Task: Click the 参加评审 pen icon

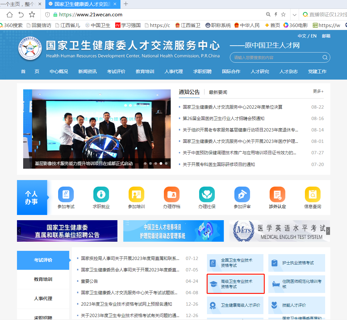Action: click(242, 195)
